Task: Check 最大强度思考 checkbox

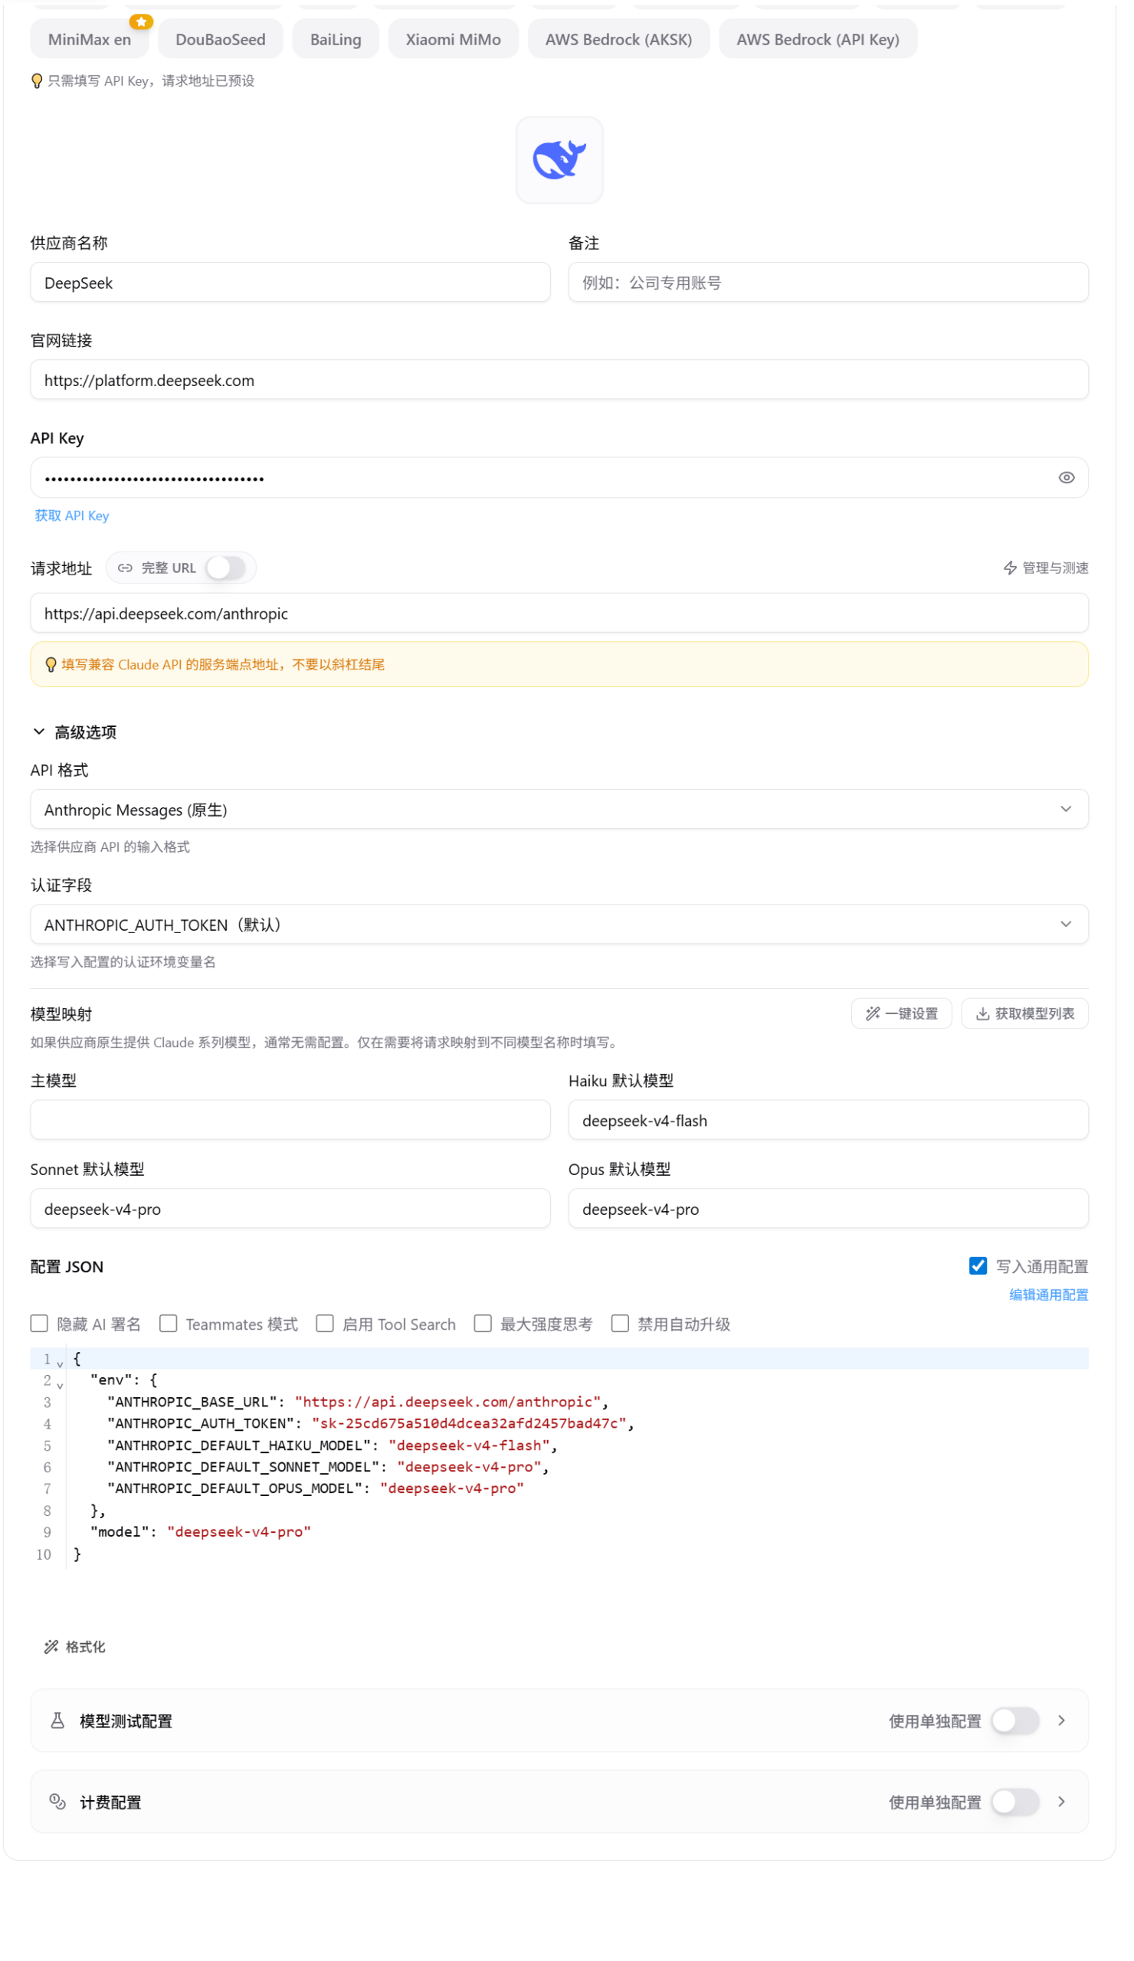Action: [x=483, y=1324]
